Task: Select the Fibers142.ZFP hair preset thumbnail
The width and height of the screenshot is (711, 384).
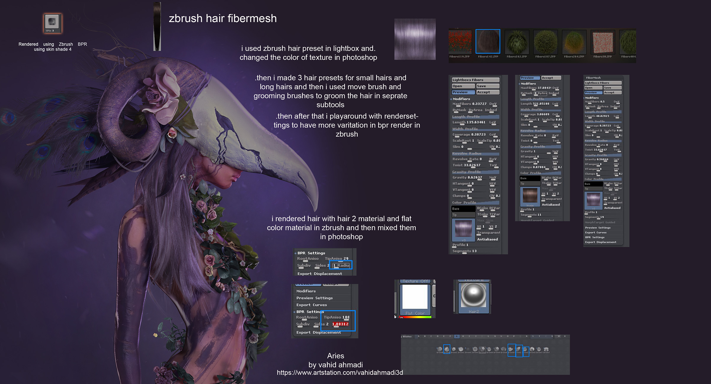Action: pyautogui.click(x=488, y=41)
